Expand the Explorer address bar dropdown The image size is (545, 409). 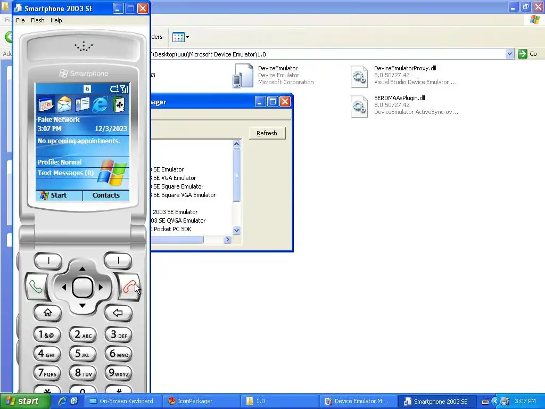tap(509, 54)
